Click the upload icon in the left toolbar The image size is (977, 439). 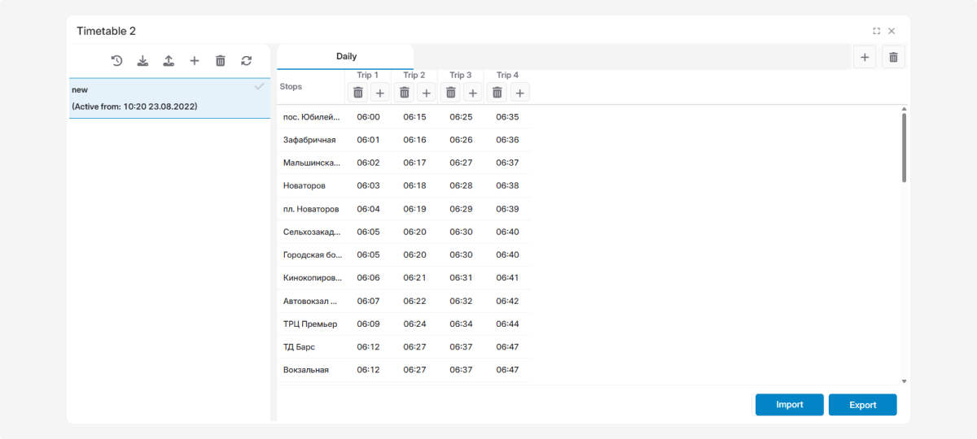tap(169, 61)
